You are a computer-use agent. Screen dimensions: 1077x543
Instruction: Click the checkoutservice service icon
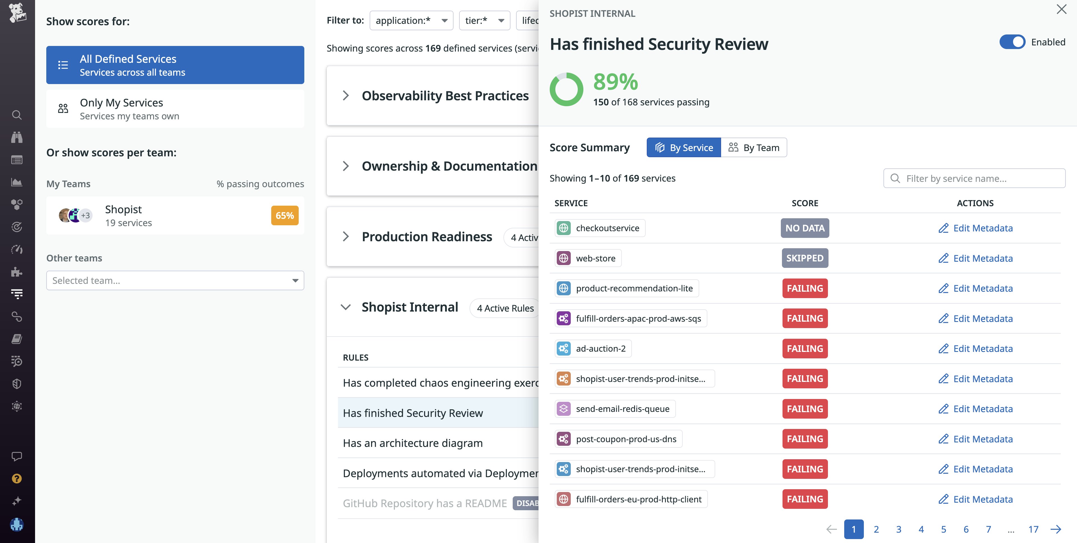[563, 228]
